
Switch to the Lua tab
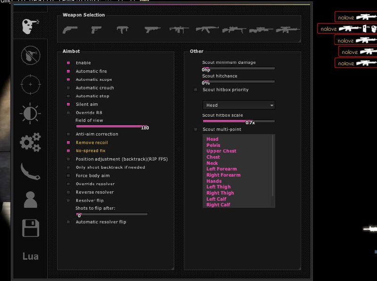(x=31, y=256)
